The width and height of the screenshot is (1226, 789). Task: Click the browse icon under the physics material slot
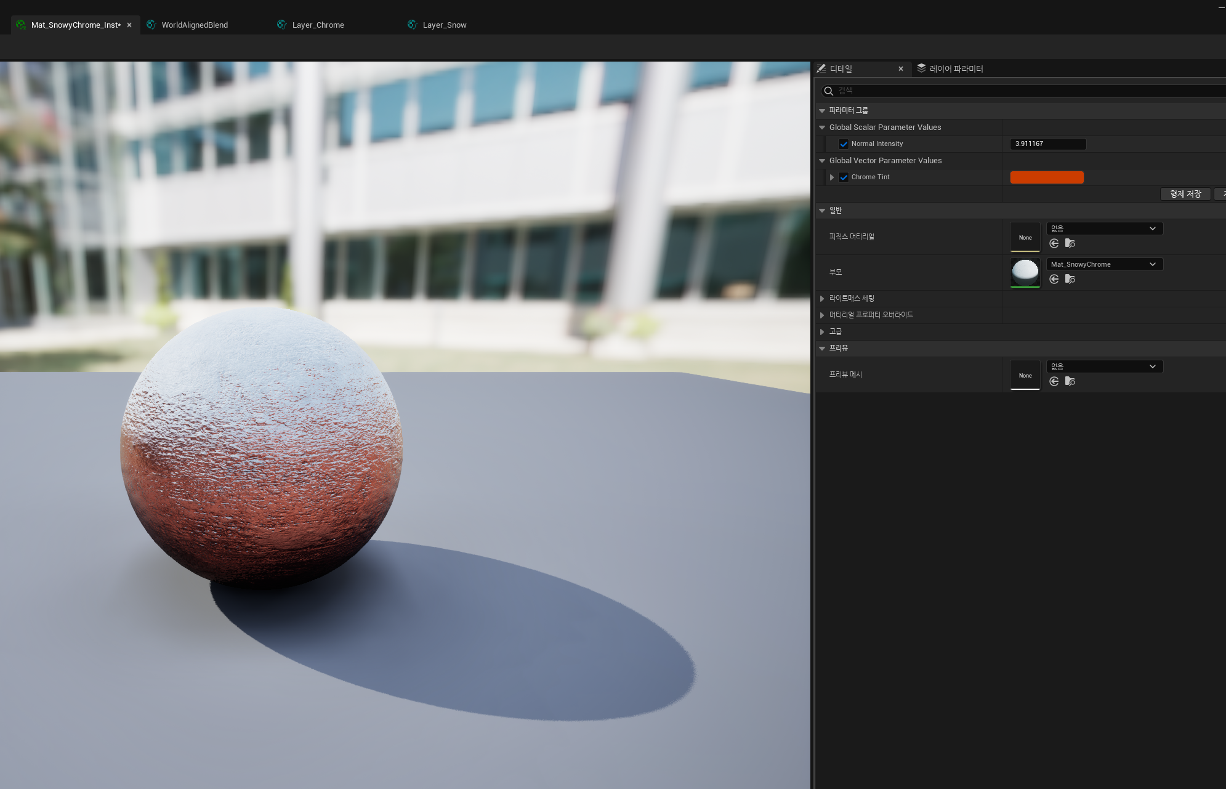[x=1070, y=243]
